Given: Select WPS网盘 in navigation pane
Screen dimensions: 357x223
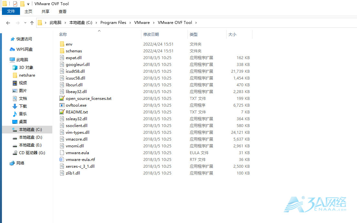Looking at the screenshot, I should click(25, 49).
